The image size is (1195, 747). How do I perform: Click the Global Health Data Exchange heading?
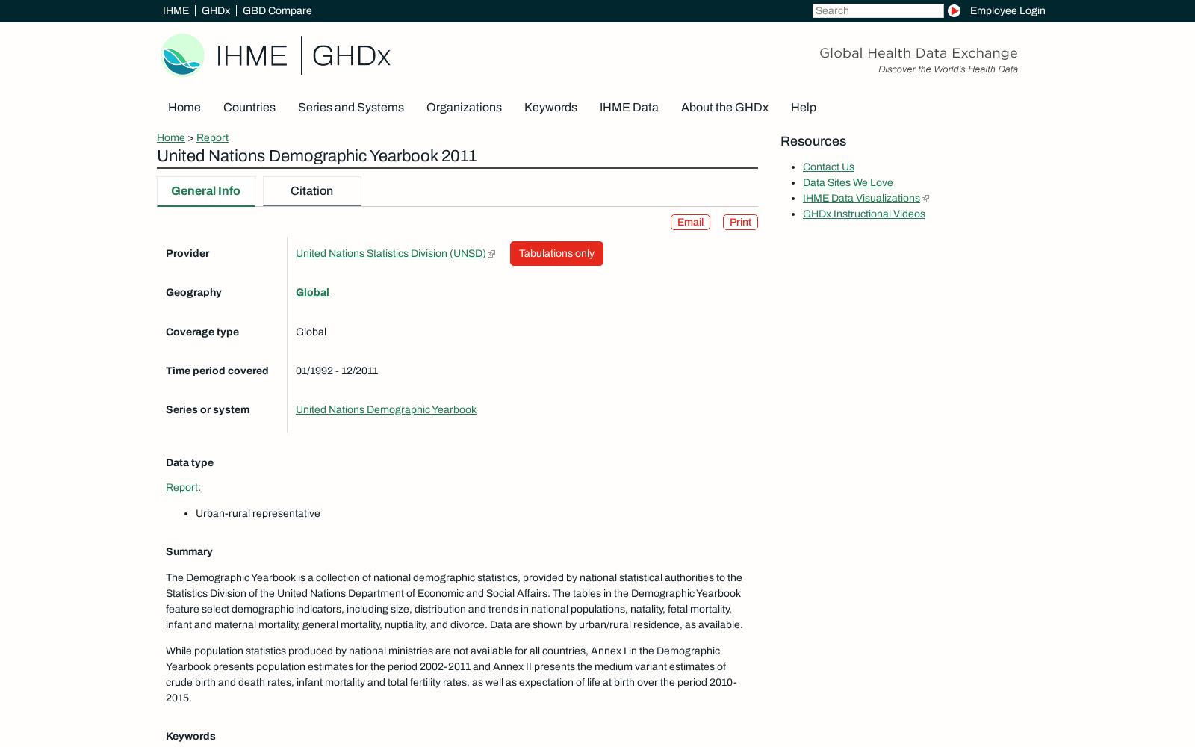coord(919,53)
